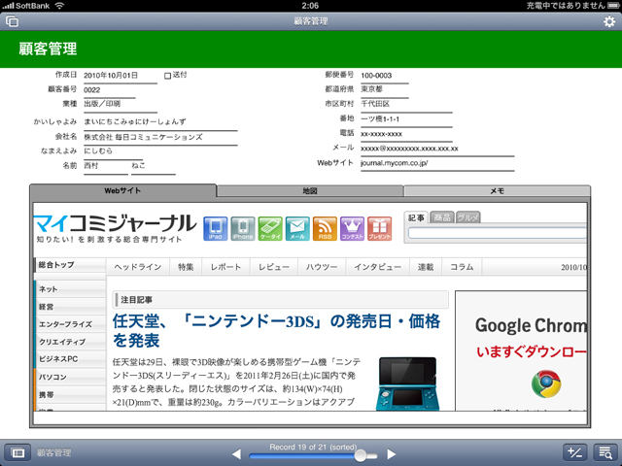Viewport: 622px width, 466px height.
Task: Select 経営 category in the sidebar
Action: point(70,307)
